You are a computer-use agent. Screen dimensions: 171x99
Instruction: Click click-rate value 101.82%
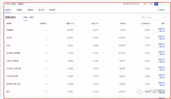[x=122, y=92]
